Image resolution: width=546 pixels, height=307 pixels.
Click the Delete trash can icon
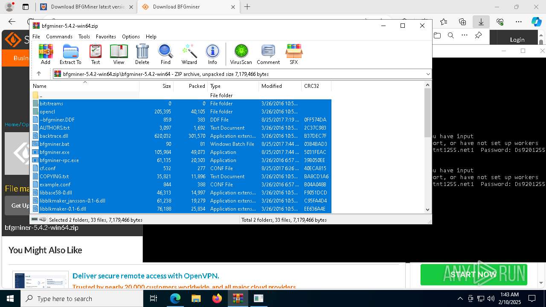(x=142, y=54)
